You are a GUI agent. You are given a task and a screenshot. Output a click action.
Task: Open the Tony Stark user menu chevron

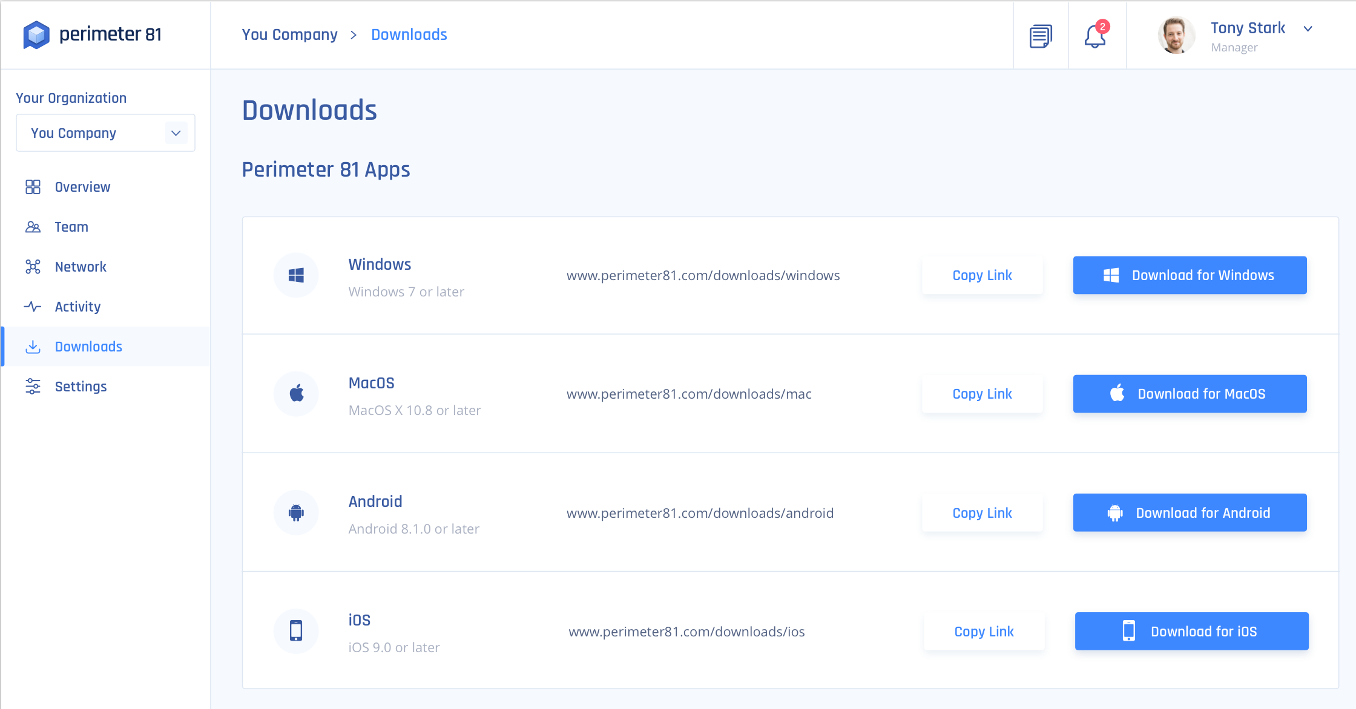[1308, 28]
